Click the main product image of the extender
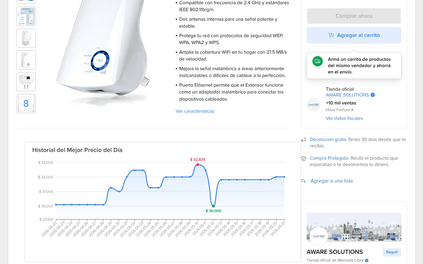Image resolution: width=423 pixels, height=264 pixels. (103, 53)
